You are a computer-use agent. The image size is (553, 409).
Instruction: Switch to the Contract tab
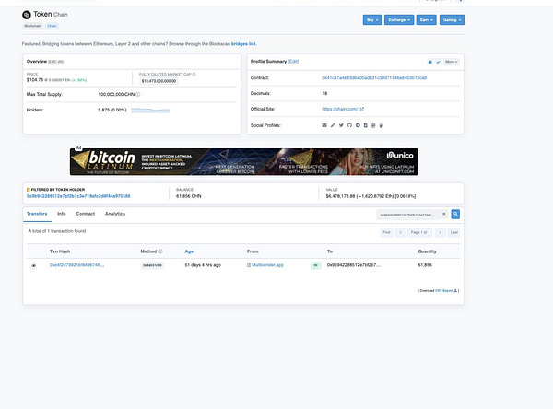tap(86, 214)
